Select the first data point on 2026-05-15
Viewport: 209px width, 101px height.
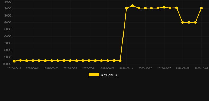point(14,61)
